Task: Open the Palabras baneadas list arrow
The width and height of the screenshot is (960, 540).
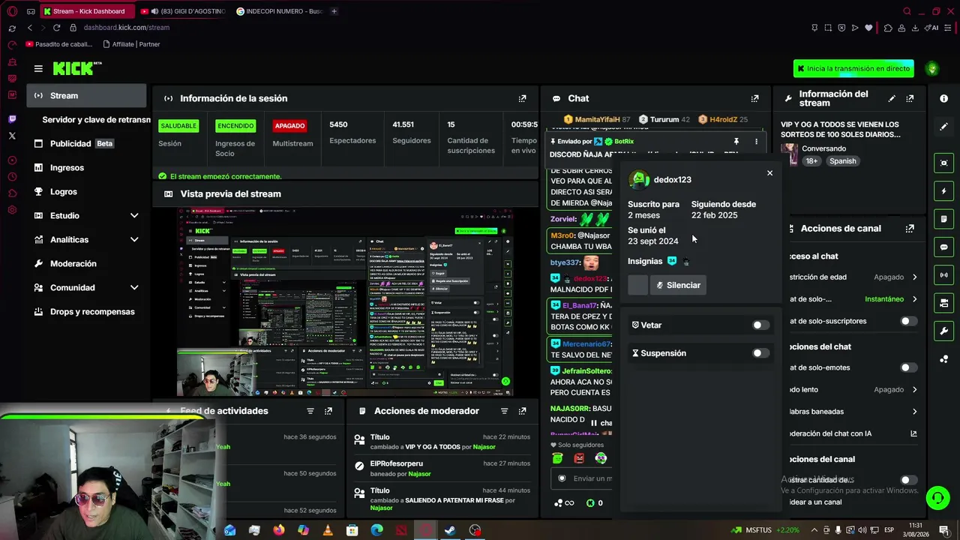Action: tap(914, 412)
